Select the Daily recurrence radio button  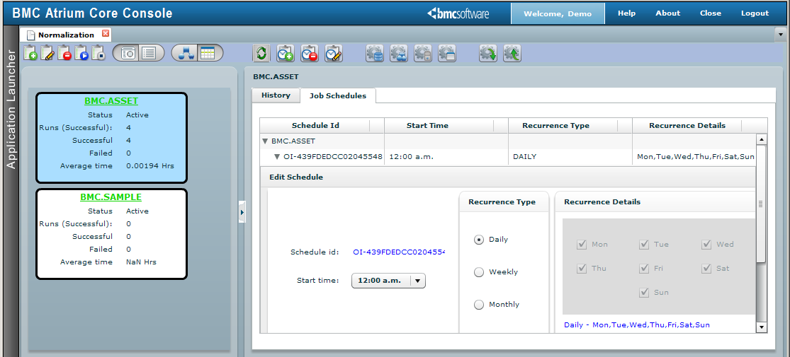coord(479,240)
